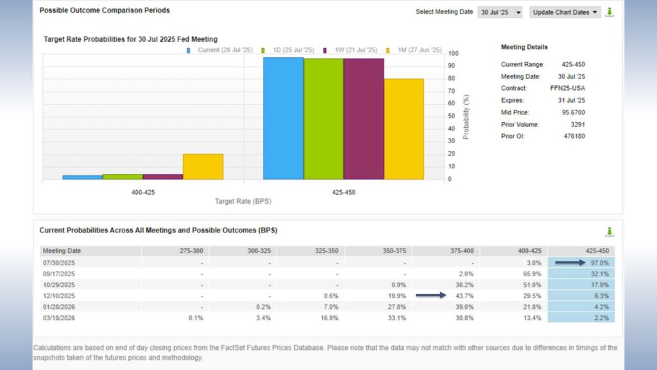Open the Select Meeting Date dropdown
The height and width of the screenshot is (370, 657).
click(499, 12)
